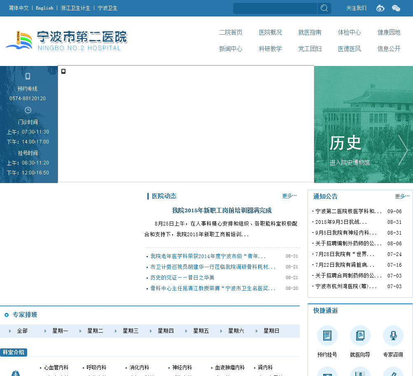Click the 就医向导 quick access icon

360,336
